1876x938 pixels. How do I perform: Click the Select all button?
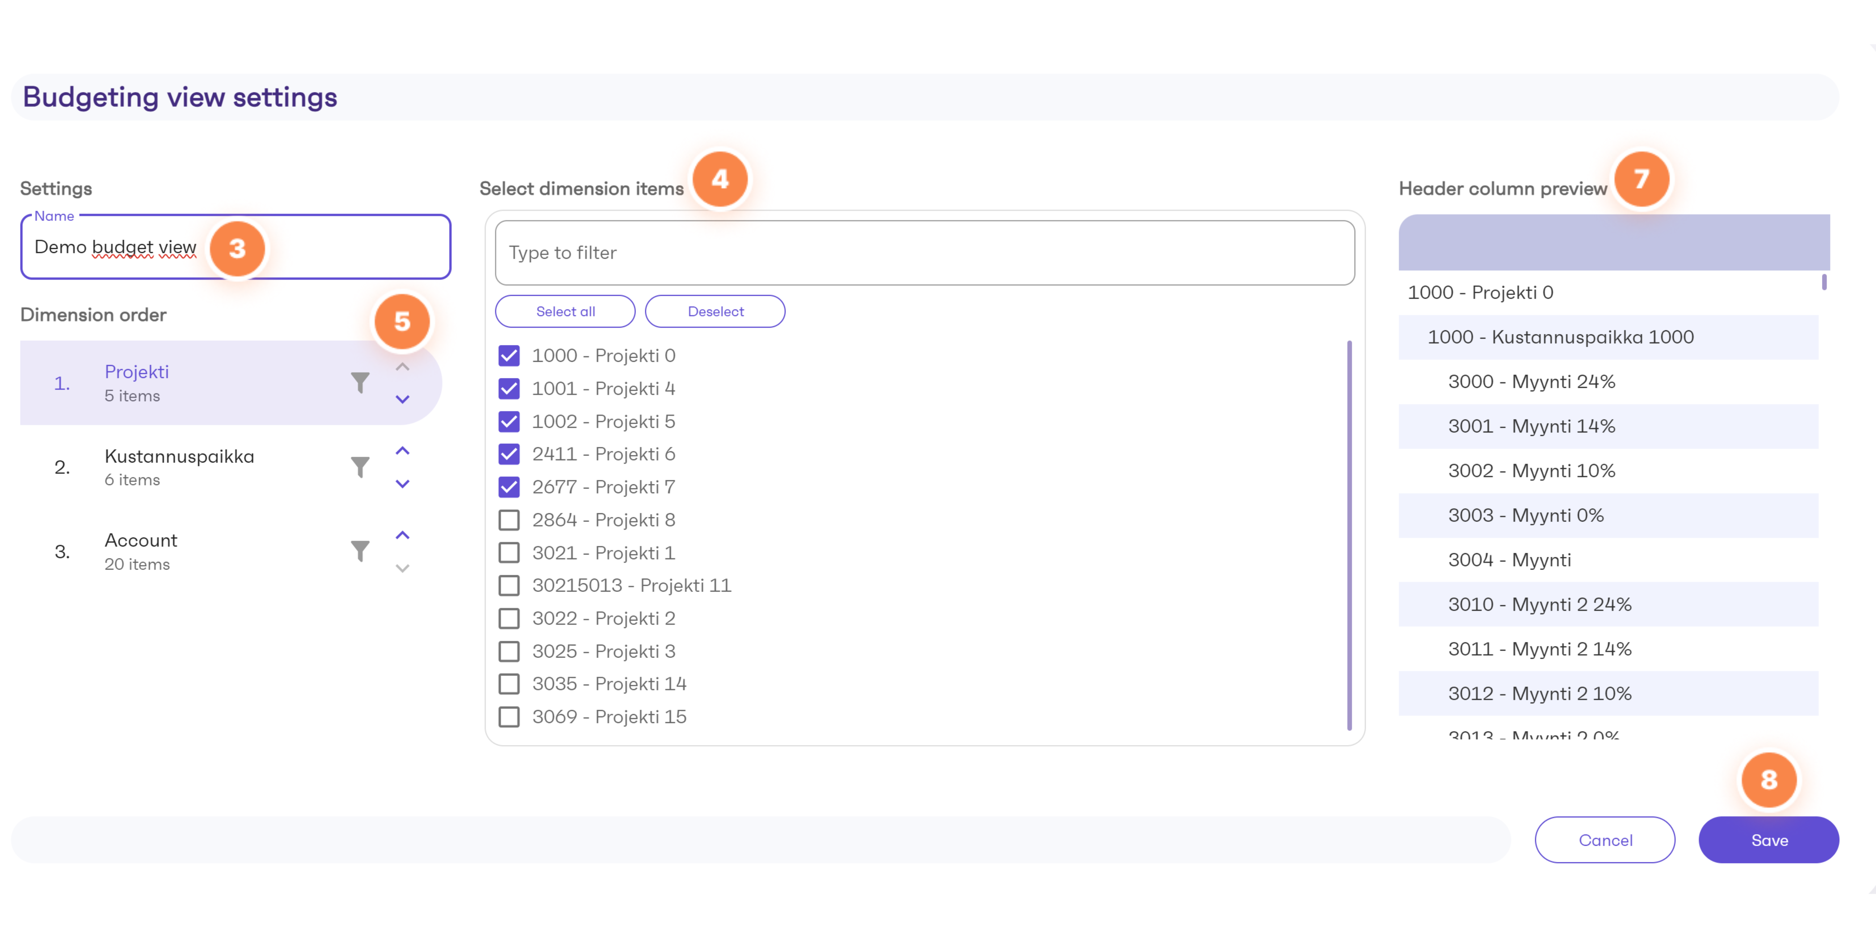[x=565, y=311]
